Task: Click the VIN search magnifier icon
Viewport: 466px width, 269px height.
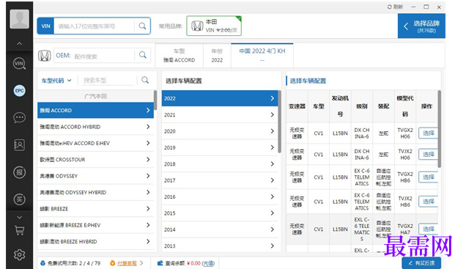Action: pyautogui.click(x=142, y=26)
